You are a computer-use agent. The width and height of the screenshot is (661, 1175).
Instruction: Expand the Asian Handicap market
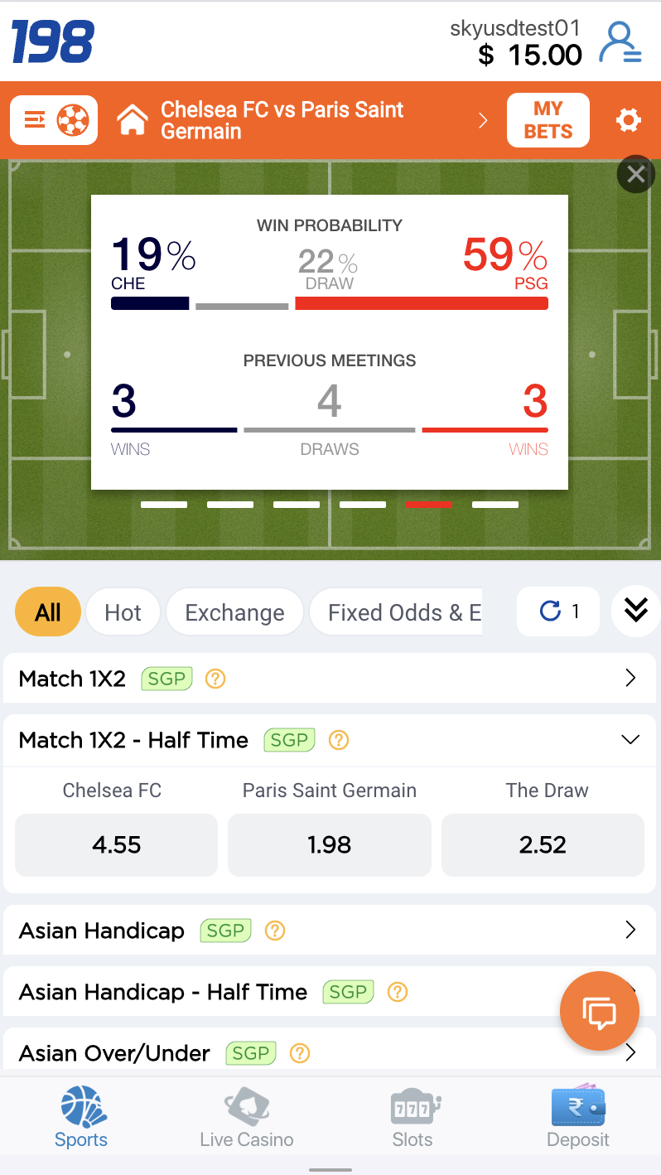coord(630,931)
